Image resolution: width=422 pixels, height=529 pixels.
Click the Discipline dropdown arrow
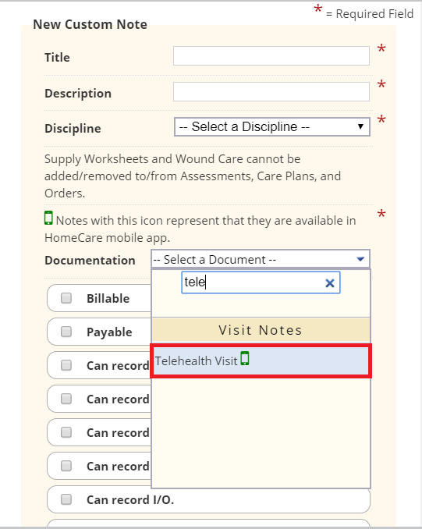pyautogui.click(x=360, y=127)
